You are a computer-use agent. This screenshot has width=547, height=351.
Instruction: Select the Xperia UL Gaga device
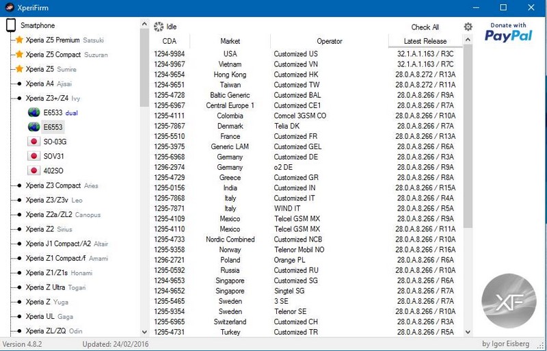click(49, 316)
